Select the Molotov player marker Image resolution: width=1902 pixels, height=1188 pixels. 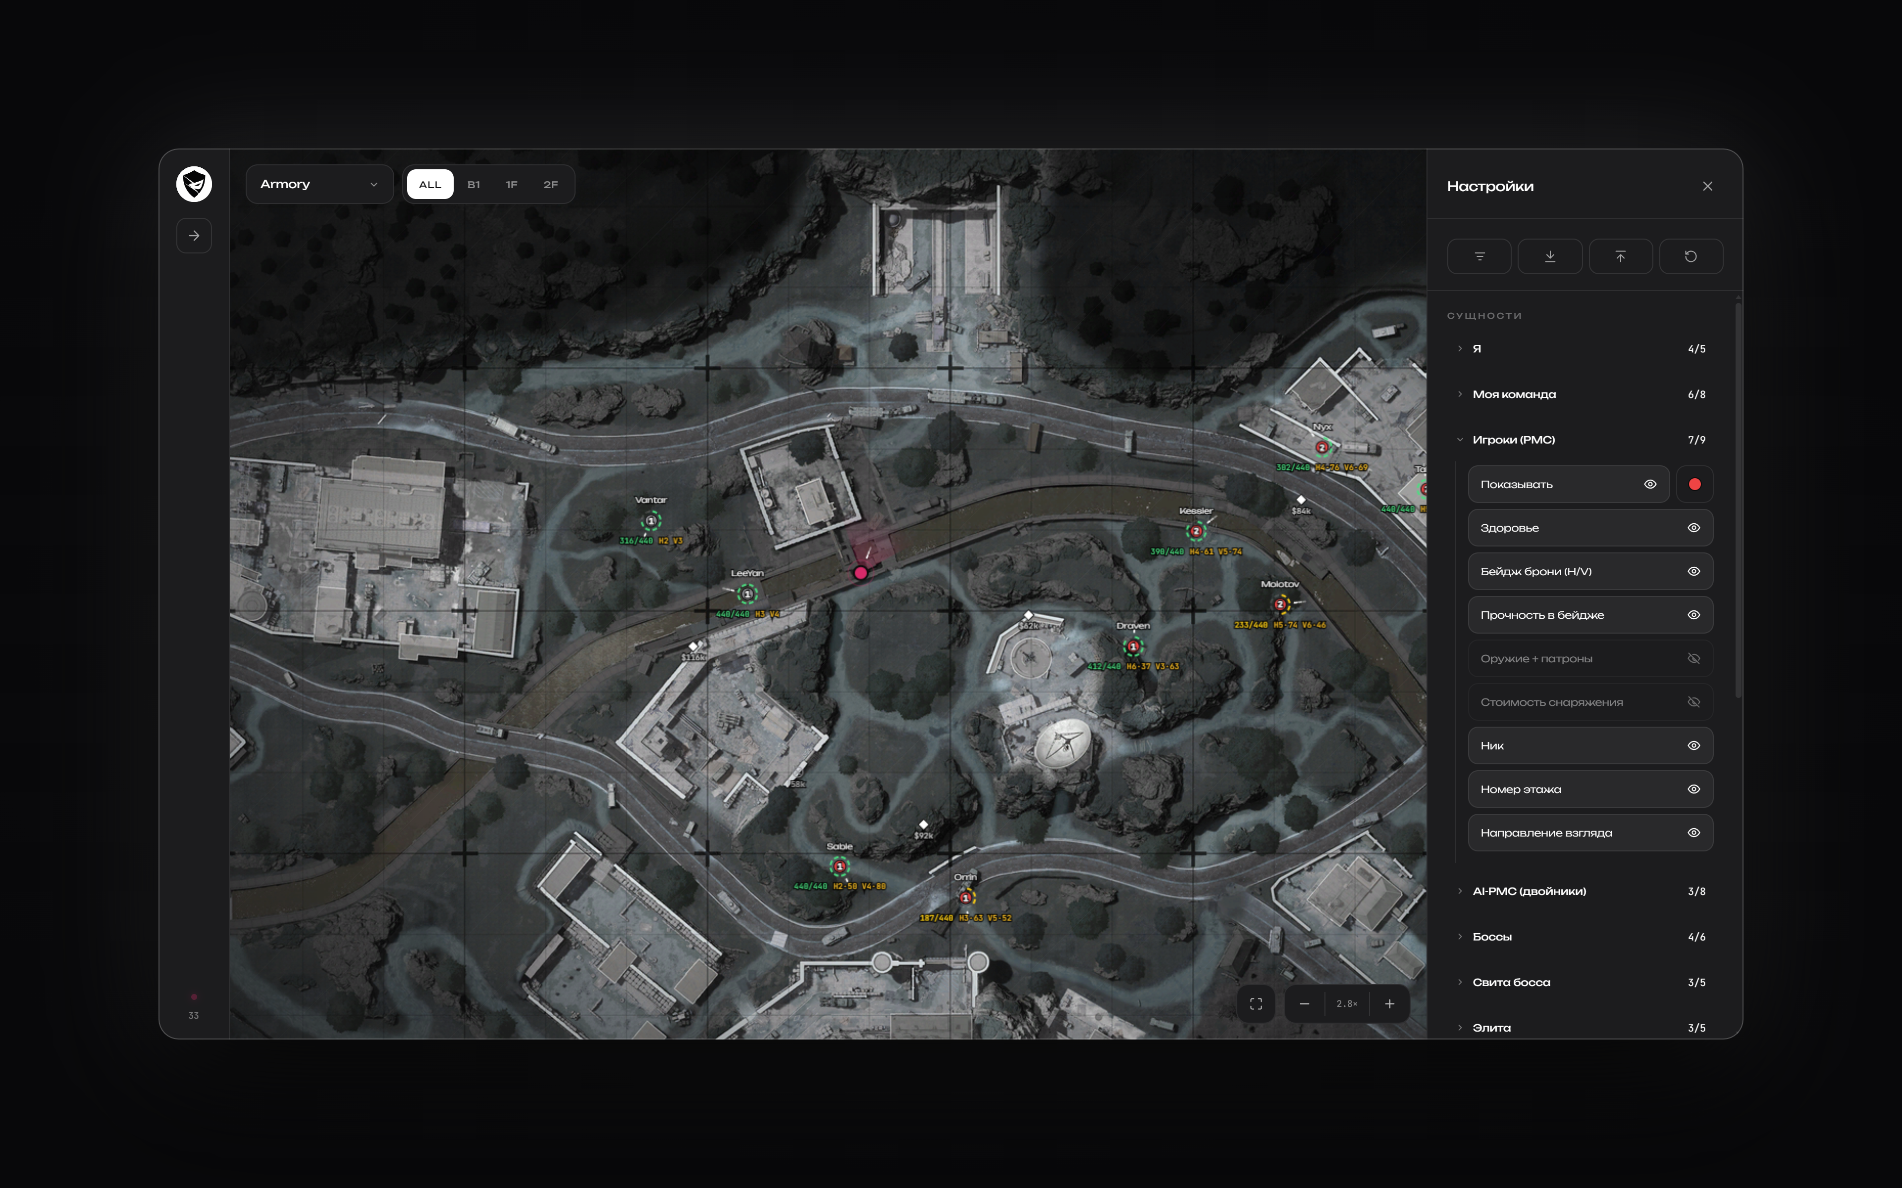(1280, 604)
